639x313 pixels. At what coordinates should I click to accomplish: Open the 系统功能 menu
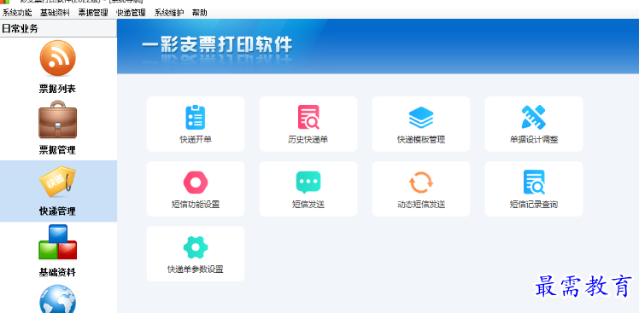click(17, 13)
